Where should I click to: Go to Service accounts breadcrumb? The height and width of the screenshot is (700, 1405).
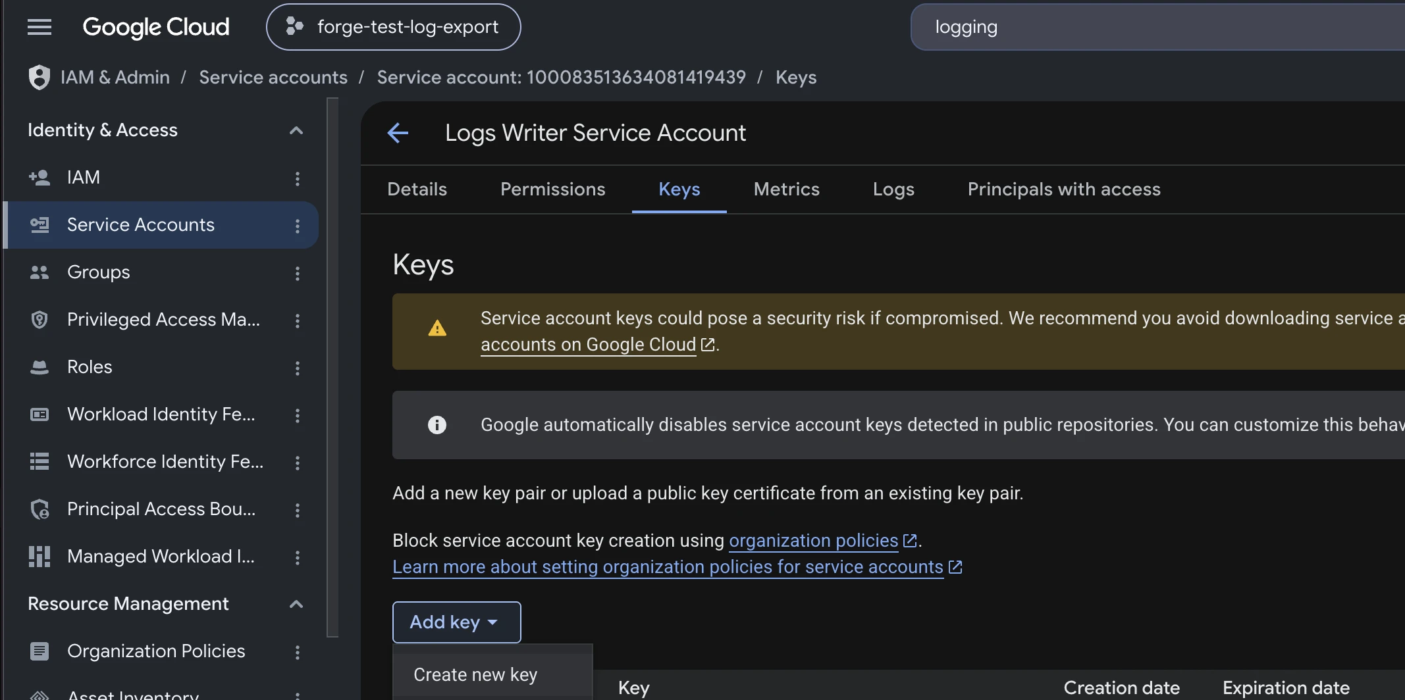point(273,78)
